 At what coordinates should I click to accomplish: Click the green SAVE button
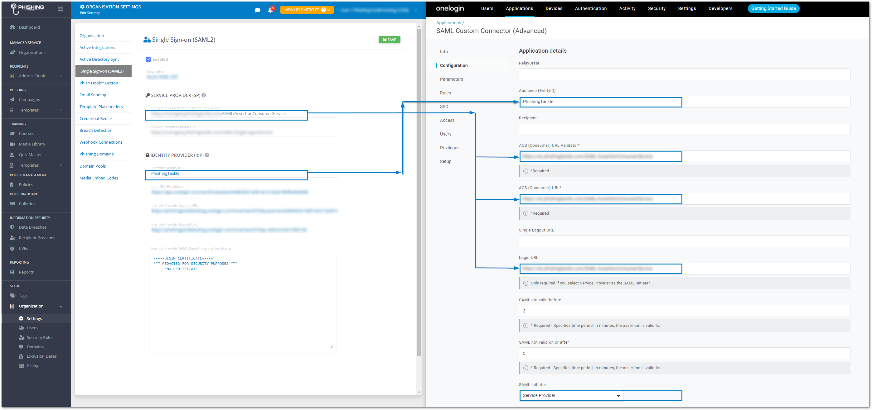(x=389, y=40)
